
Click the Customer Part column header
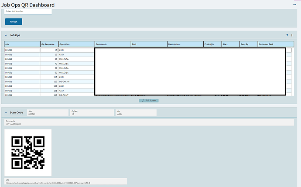tap(276, 44)
